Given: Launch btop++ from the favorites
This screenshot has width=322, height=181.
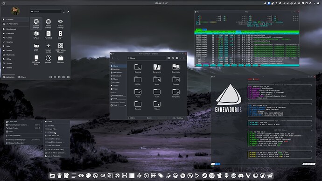Looking at the screenshot, I should (60, 35).
